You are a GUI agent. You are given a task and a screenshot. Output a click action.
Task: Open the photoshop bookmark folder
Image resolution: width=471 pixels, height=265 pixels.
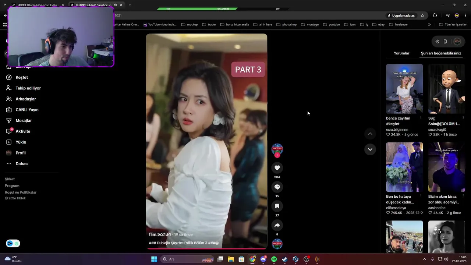click(286, 25)
